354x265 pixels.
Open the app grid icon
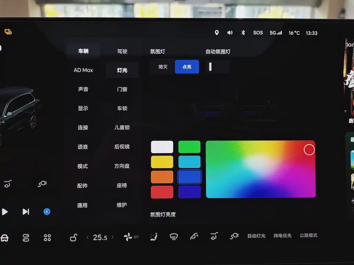click(47, 238)
